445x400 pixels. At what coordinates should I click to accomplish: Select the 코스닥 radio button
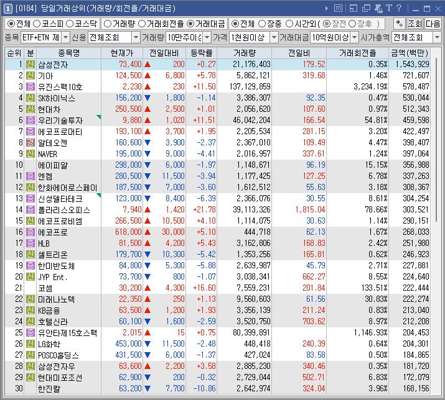coord(70,24)
